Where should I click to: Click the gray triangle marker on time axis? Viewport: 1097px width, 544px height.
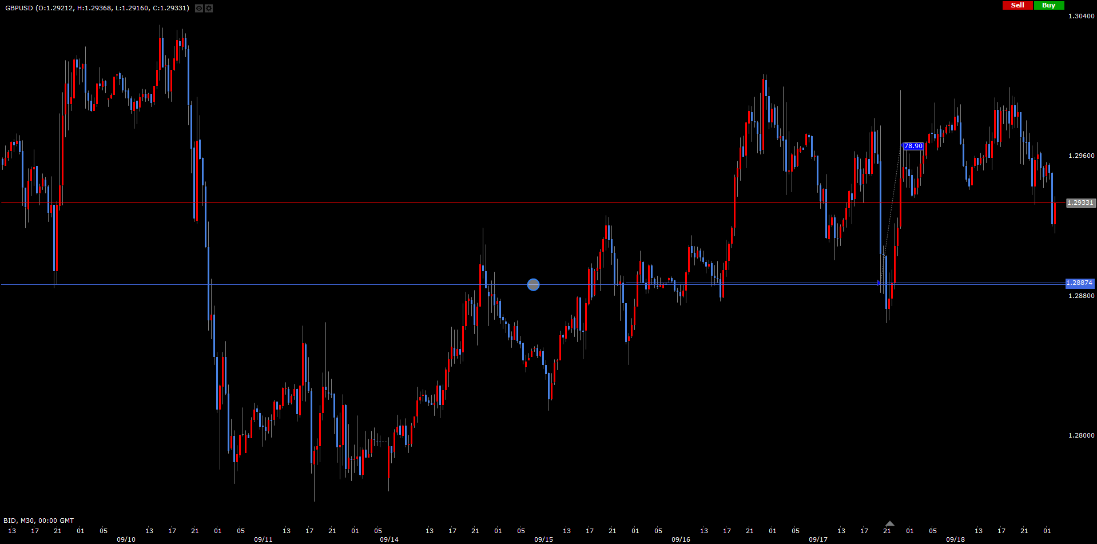point(889,523)
